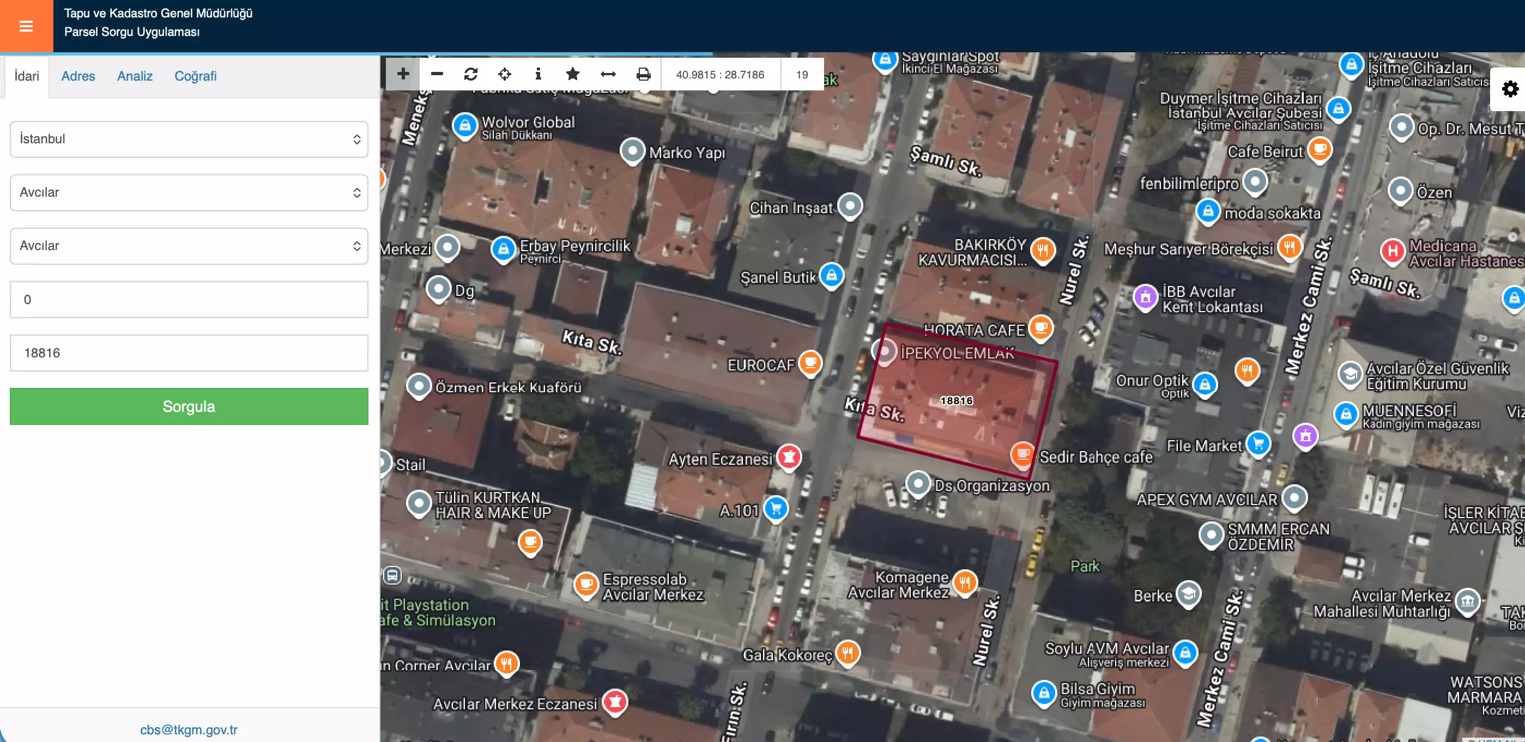Click the A.101 shopping cart marker
This screenshot has height=742, width=1525.
(x=776, y=509)
